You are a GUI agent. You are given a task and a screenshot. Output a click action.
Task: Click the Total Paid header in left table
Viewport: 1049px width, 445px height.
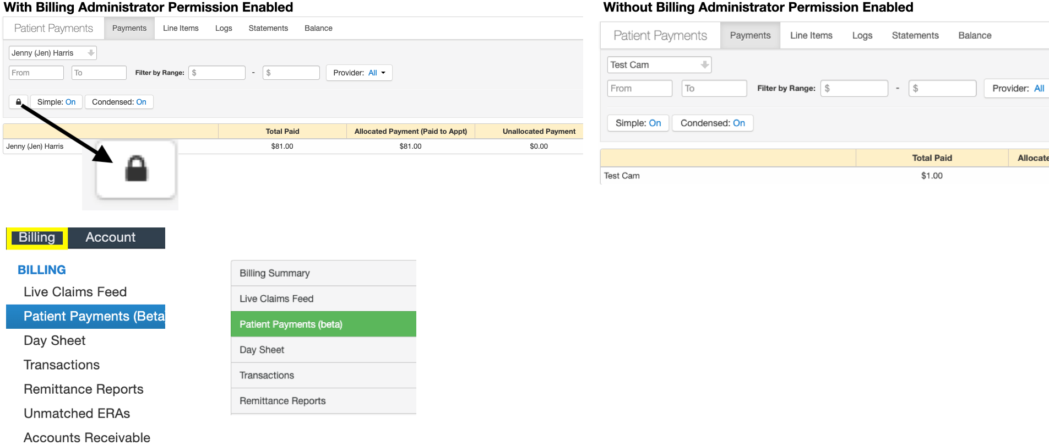282,131
